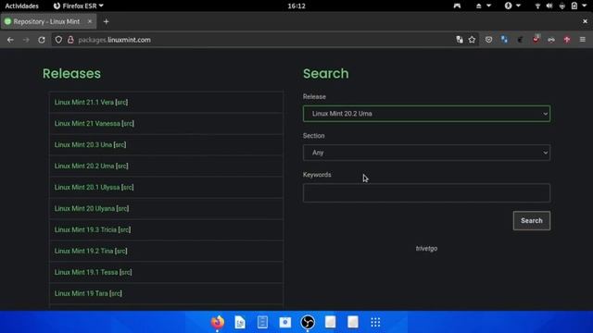The image size is (593, 333).
Task: Reload the page with the refresh icon
Action: click(41, 40)
